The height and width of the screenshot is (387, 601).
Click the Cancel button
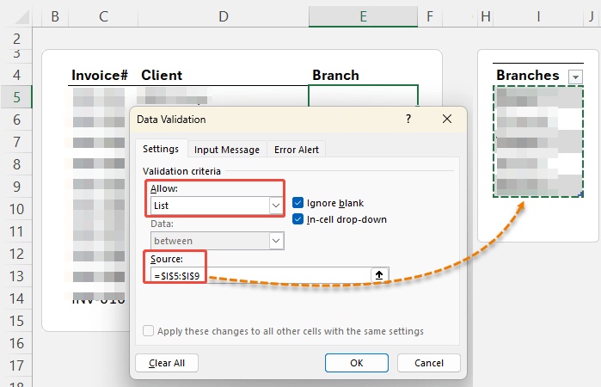(429, 363)
